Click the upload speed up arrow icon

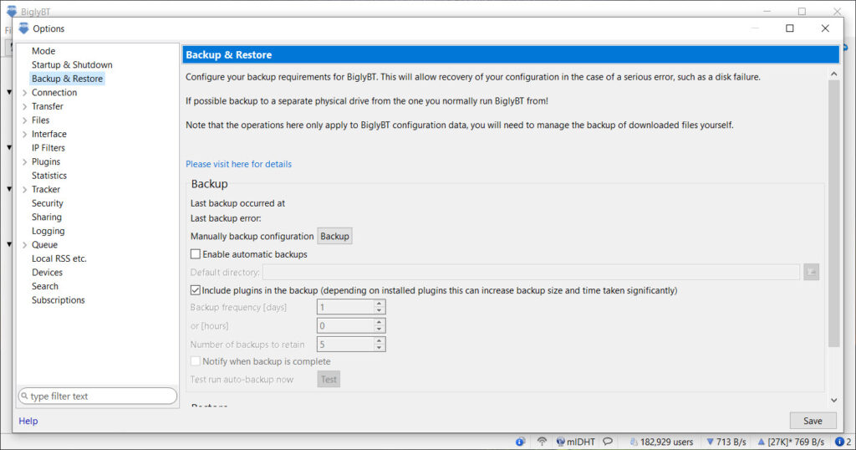pyautogui.click(x=761, y=442)
